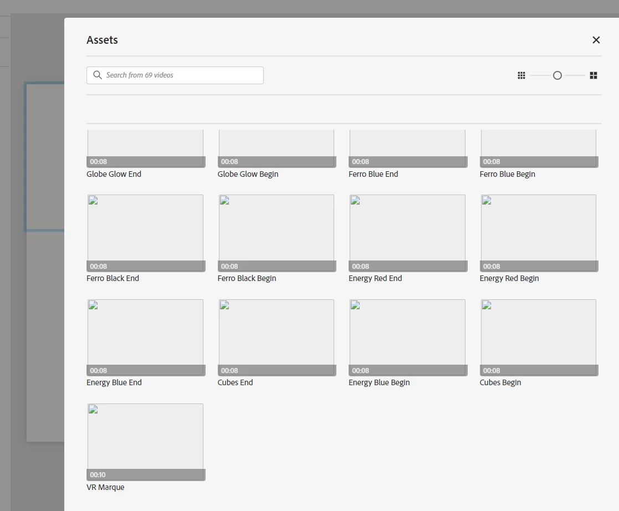
Task: Click the Cubes End title label
Action: click(236, 382)
